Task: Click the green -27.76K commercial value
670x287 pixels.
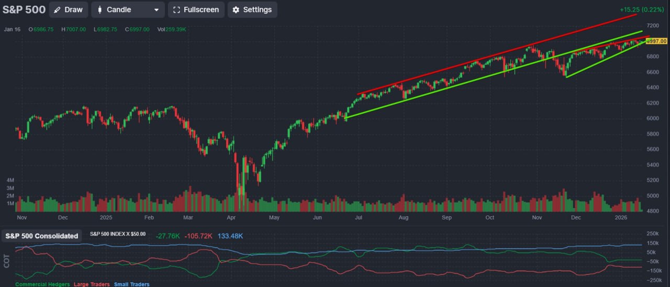Action: 168,236
